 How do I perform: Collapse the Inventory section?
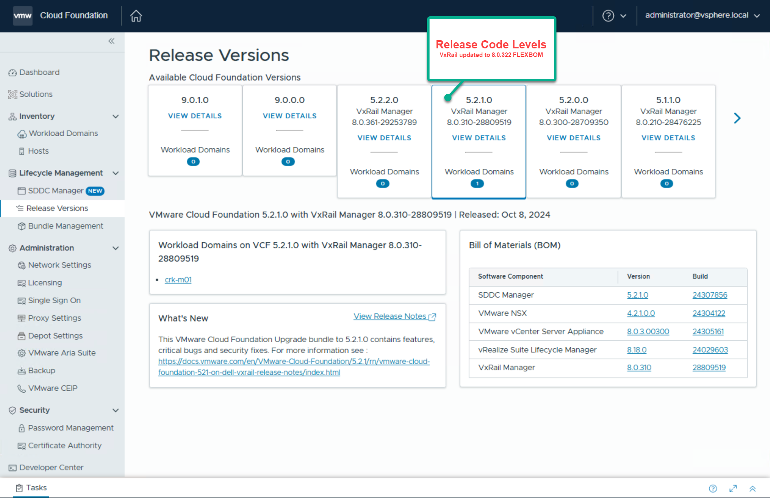pos(116,117)
